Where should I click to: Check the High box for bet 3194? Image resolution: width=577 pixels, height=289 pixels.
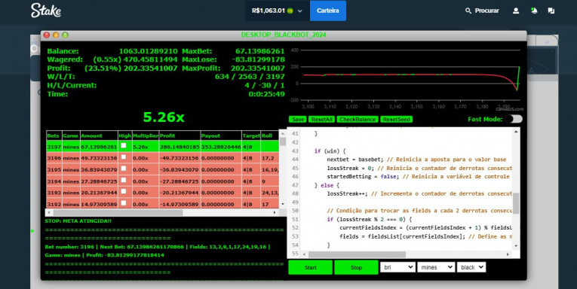pyautogui.click(x=124, y=180)
